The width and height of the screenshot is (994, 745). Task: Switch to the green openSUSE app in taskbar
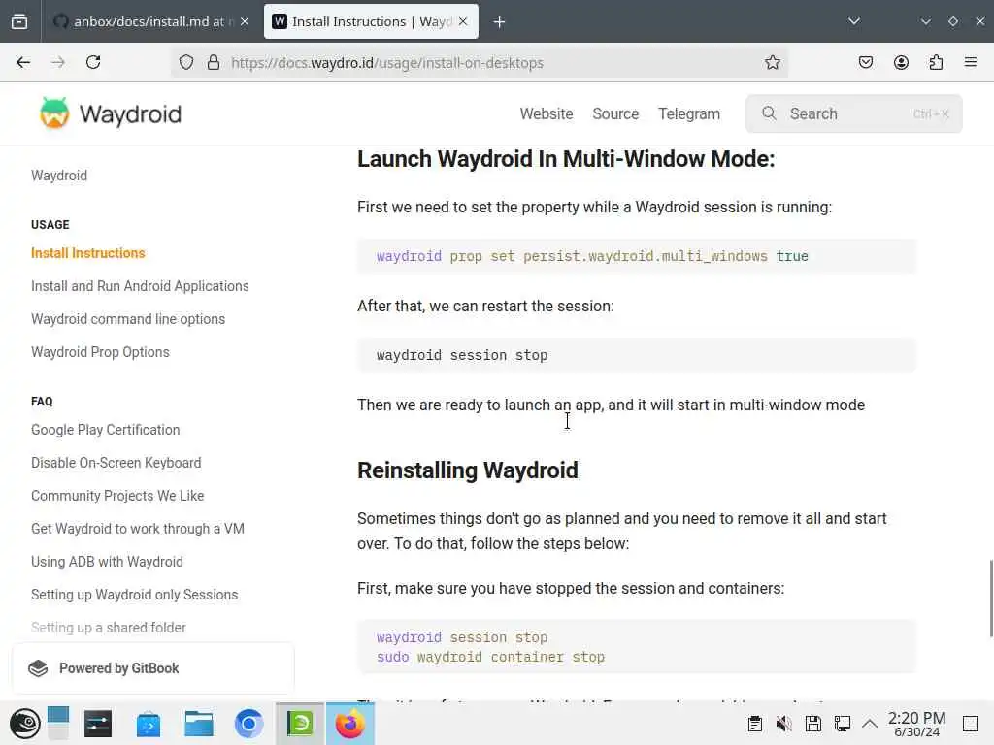pos(300,724)
